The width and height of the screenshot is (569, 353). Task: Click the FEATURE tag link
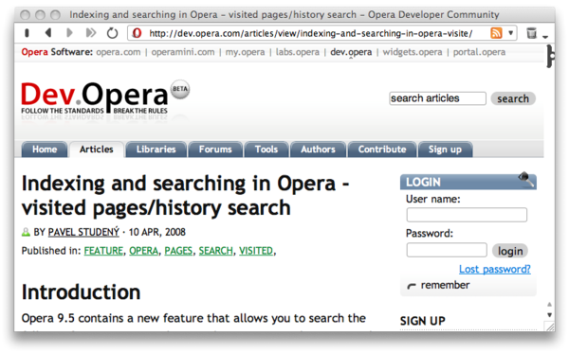(x=103, y=251)
